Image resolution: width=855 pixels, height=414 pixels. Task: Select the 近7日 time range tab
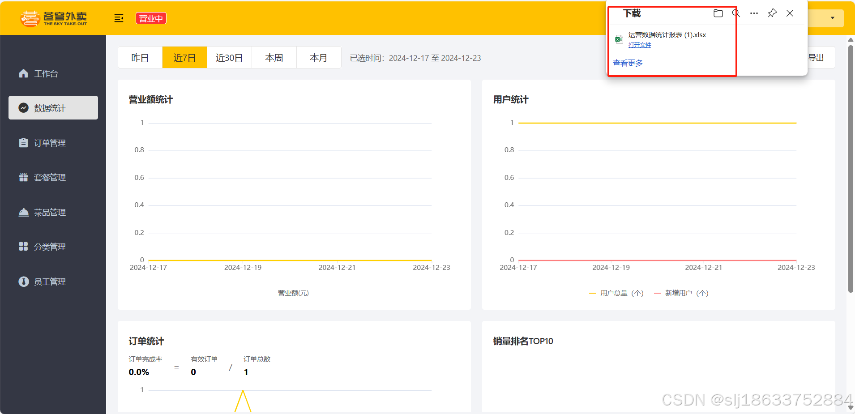(184, 58)
